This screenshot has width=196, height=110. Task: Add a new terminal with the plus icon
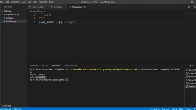[x=190, y=66]
